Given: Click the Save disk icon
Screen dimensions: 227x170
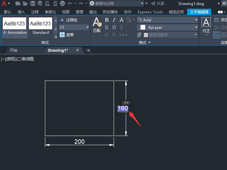Looking at the screenshot, I should pos(33,3).
